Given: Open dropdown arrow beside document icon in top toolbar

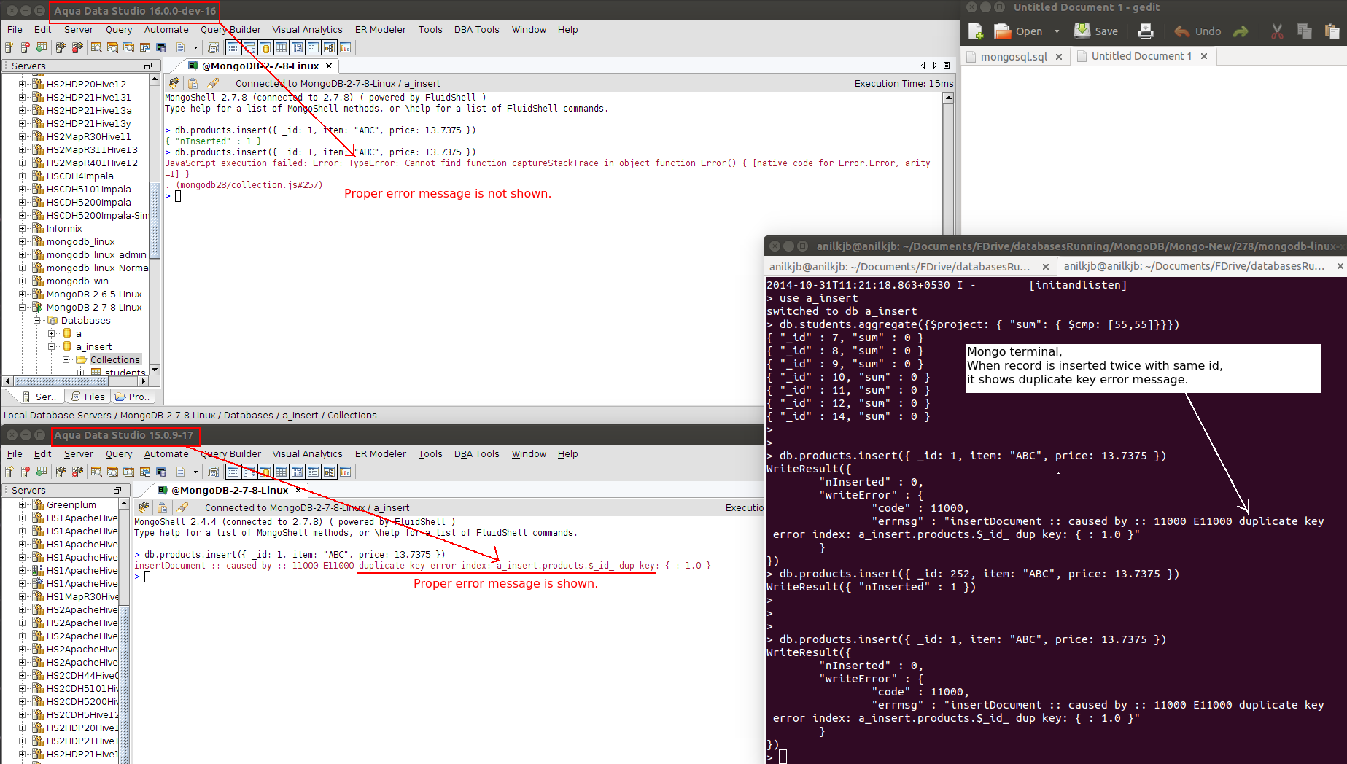Looking at the screenshot, I should coord(195,47).
